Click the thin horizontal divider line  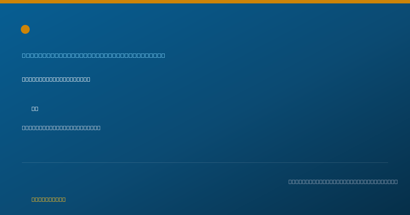click(205, 162)
